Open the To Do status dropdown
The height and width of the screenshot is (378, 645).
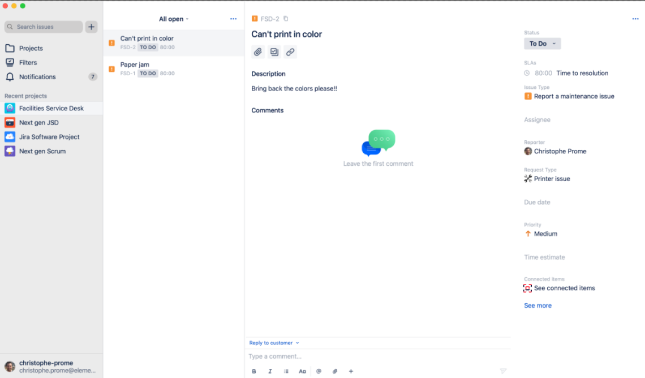[x=542, y=44]
